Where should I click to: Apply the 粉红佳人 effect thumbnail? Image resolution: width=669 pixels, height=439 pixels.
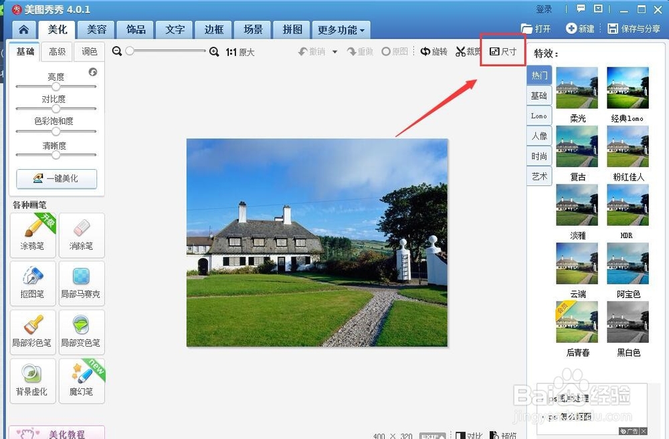pos(628,146)
